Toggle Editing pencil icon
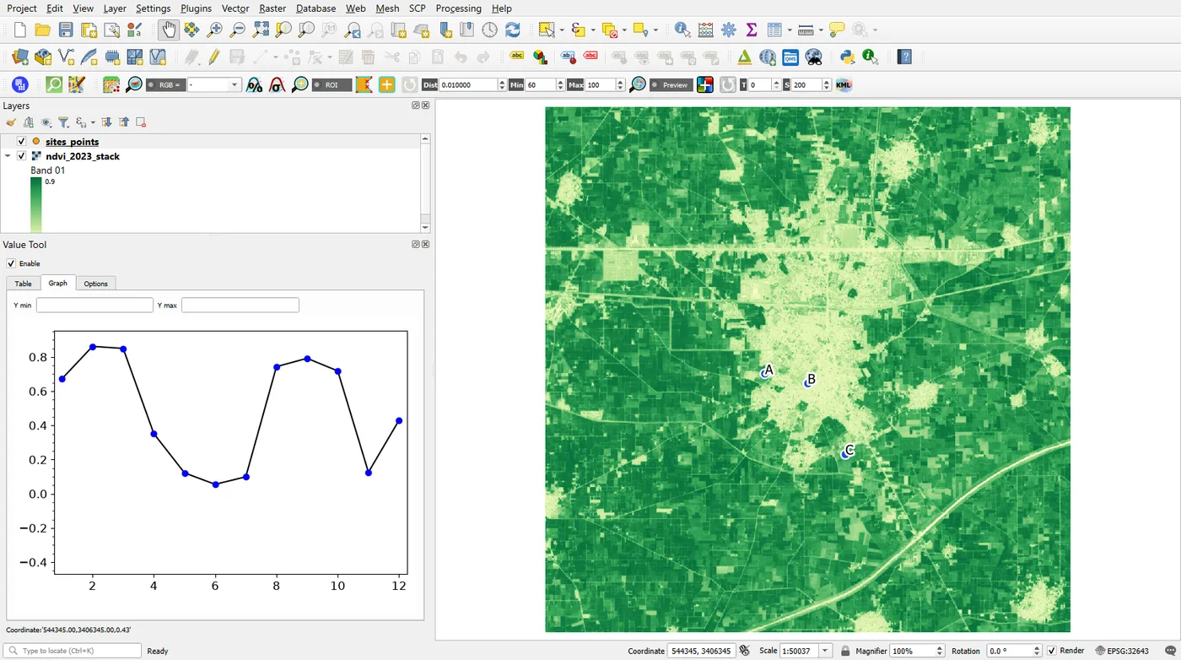The width and height of the screenshot is (1181, 660). click(214, 57)
